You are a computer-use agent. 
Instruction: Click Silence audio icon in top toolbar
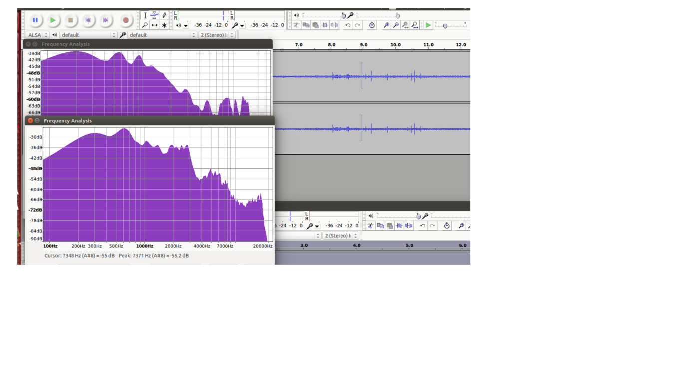point(334,25)
